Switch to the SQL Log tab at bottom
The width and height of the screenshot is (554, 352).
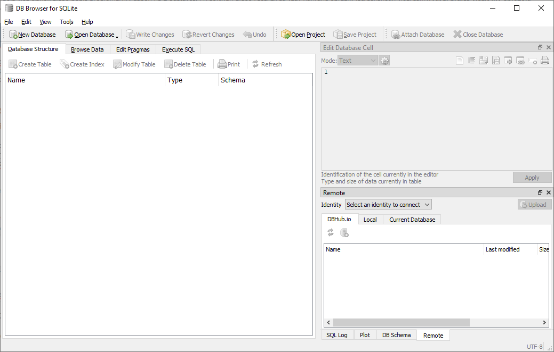click(x=337, y=335)
